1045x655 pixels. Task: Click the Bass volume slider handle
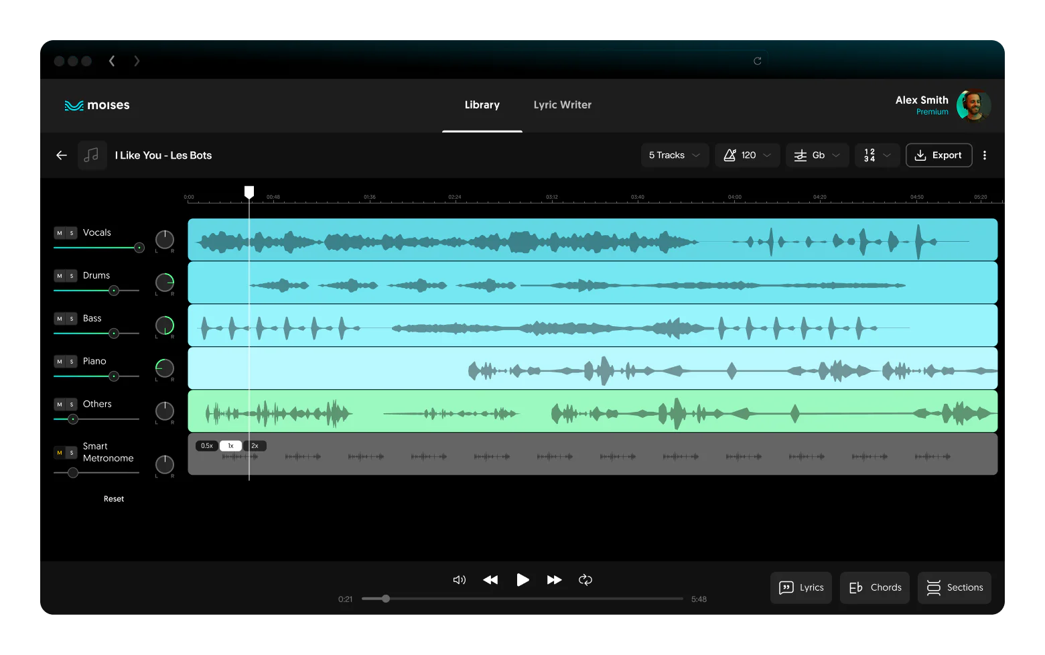(114, 334)
